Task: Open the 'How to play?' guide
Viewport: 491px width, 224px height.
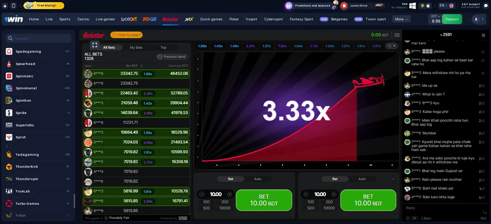Action: pos(126,35)
